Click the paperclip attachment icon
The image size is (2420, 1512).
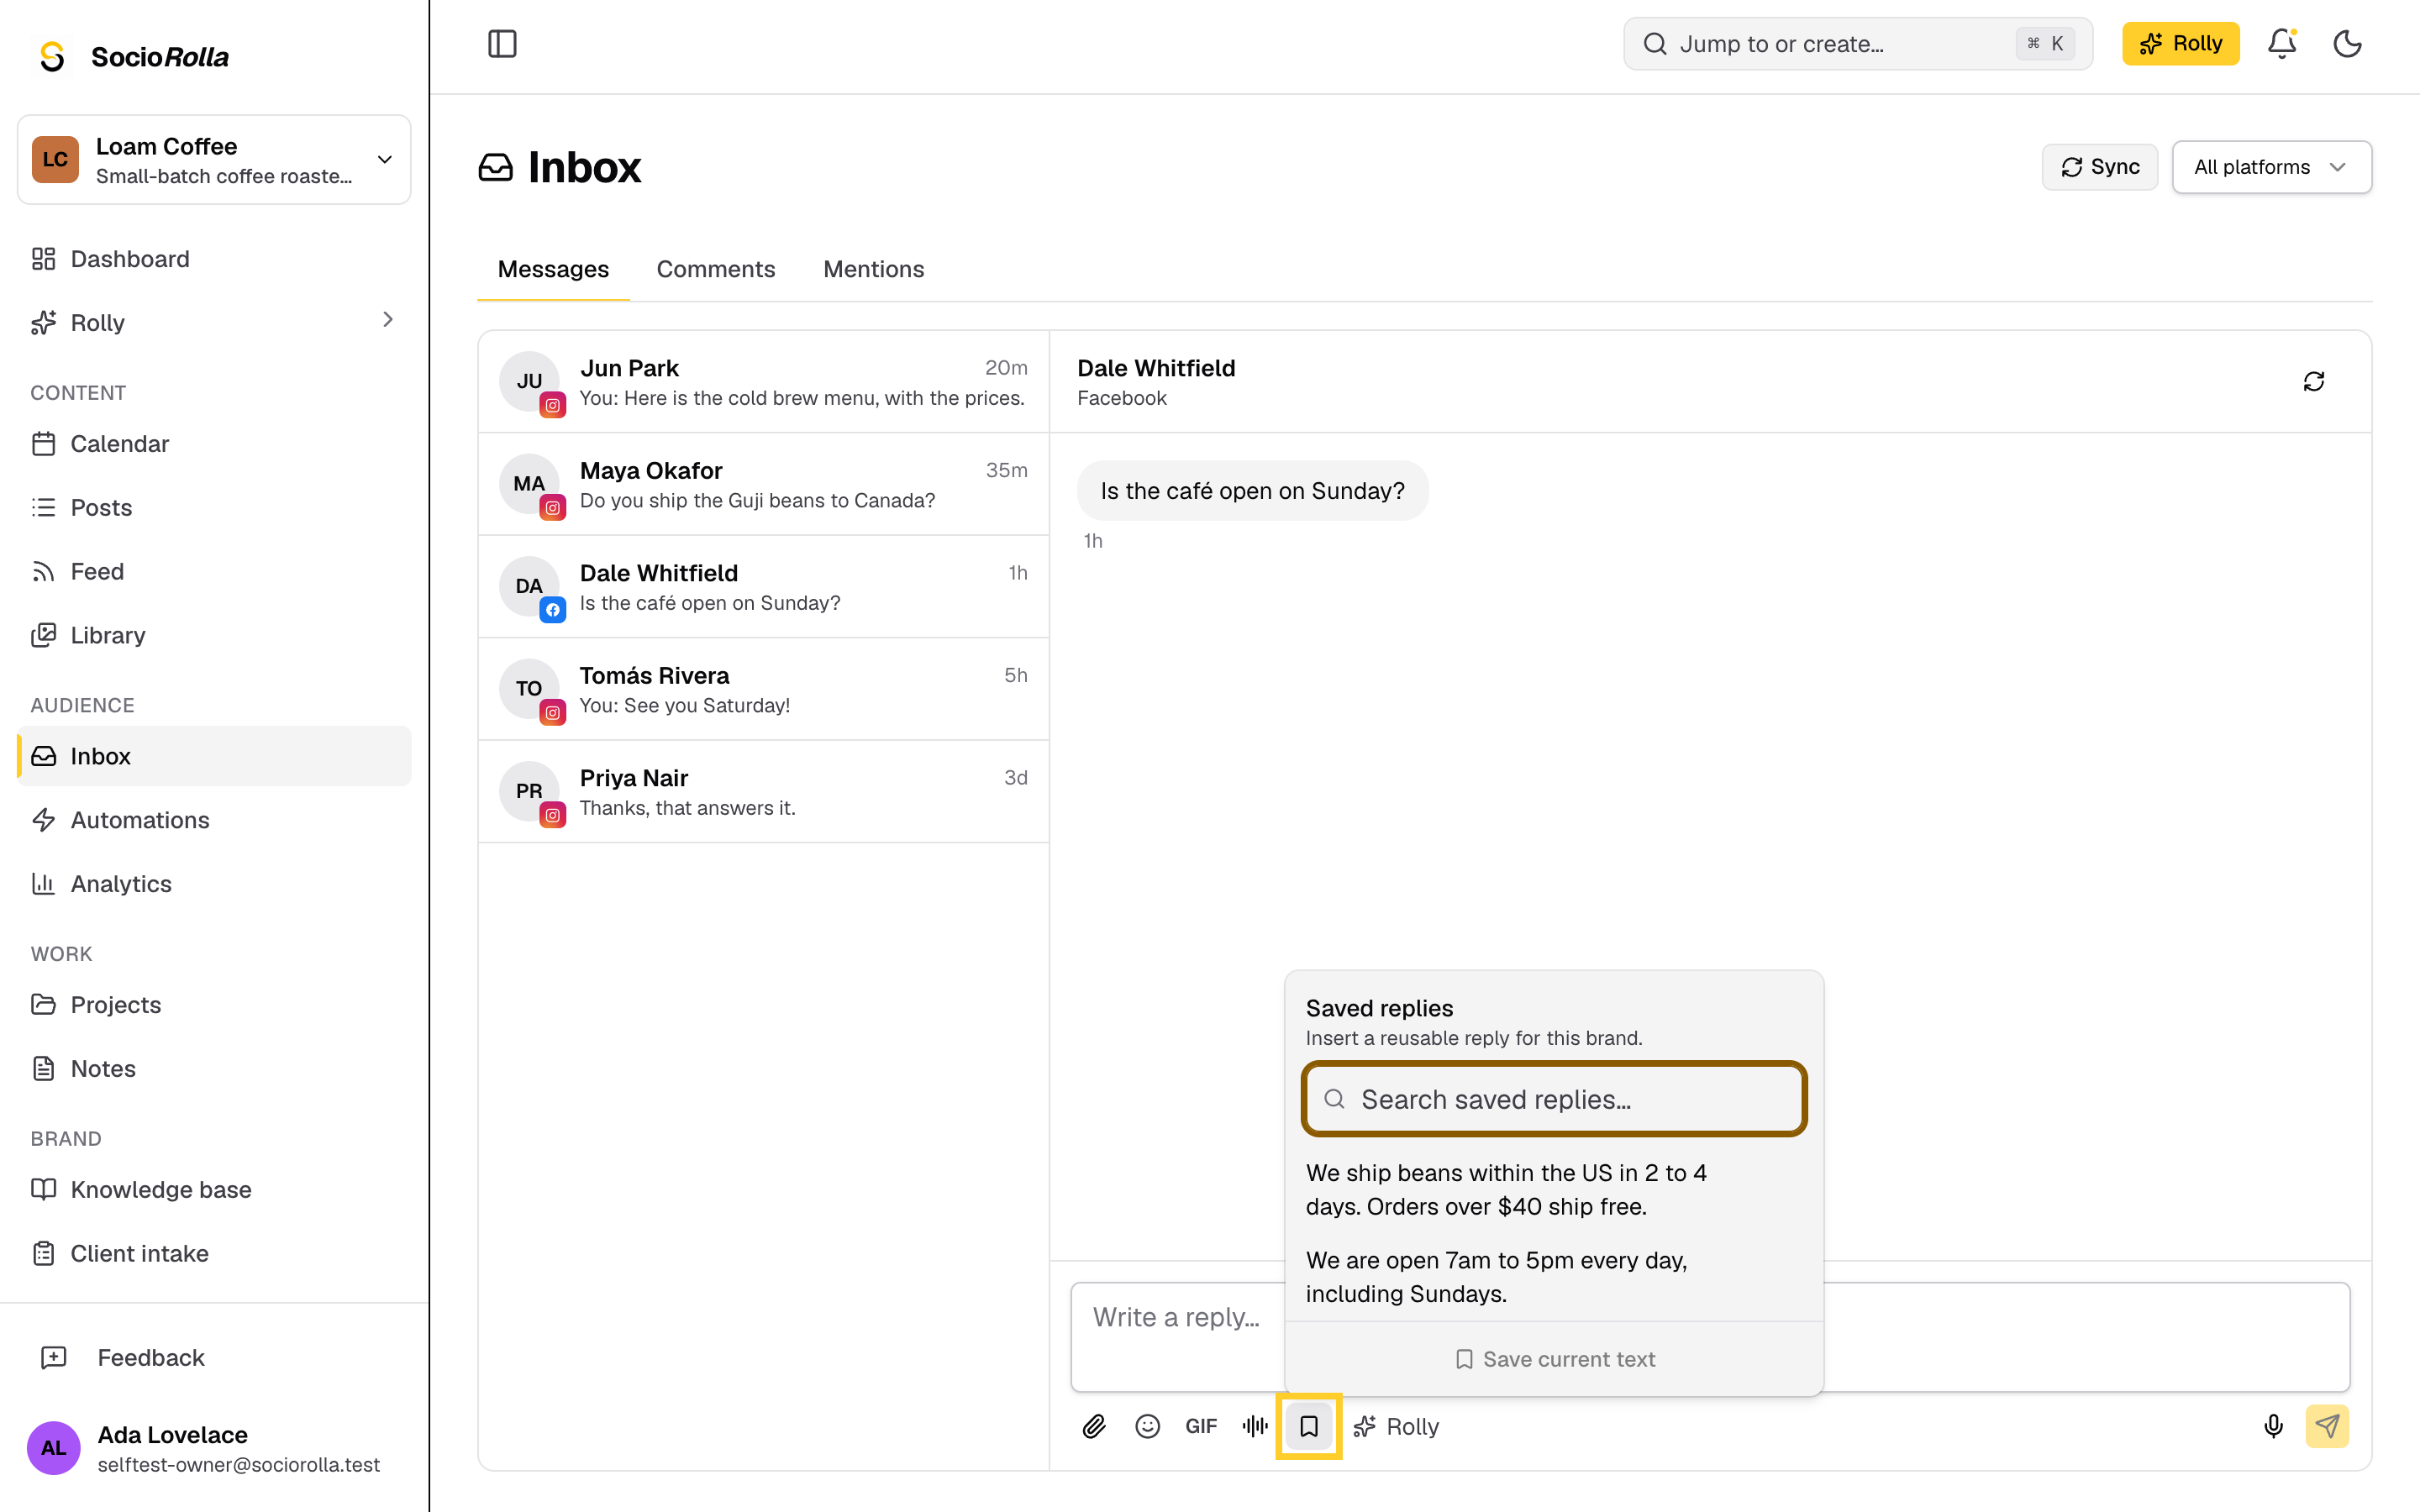1094,1427
